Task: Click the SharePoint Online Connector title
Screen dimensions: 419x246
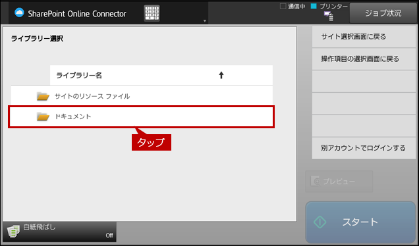Action: coord(77,14)
